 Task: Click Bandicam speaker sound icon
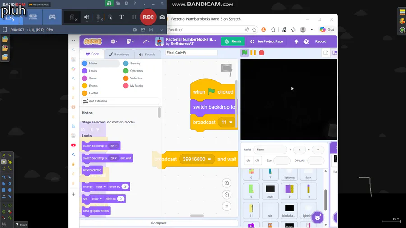pyautogui.click(x=87, y=17)
